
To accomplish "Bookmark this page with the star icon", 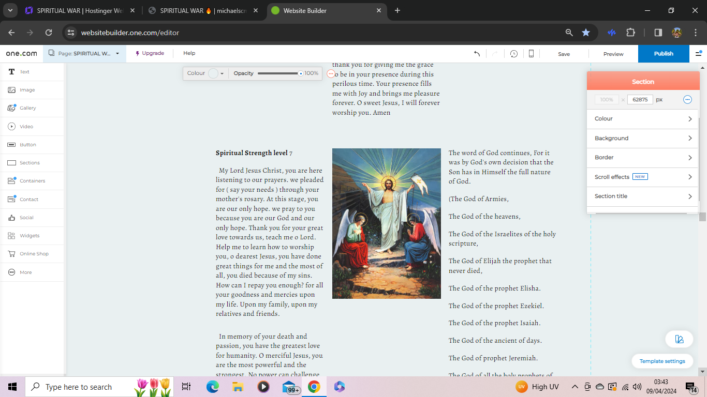I will (x=586, y=33).
